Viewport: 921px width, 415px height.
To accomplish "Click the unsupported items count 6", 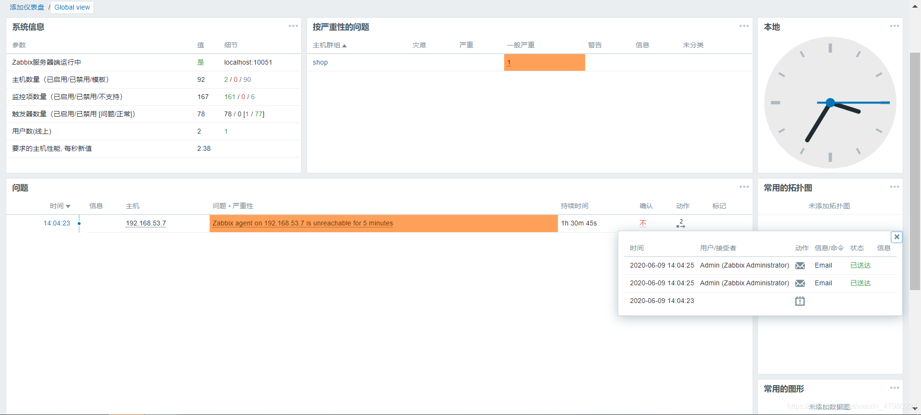I will click(253, 97).
